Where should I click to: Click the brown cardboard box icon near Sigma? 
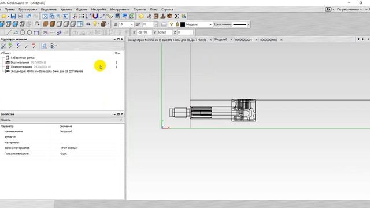coord(169,16)
